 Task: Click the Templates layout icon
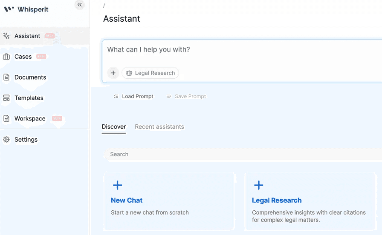click(6, 98)
